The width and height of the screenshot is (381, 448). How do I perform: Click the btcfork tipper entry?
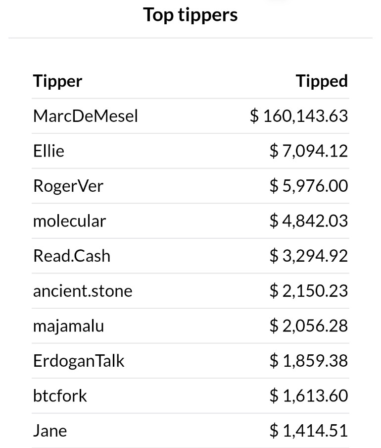tap(60, 395)
